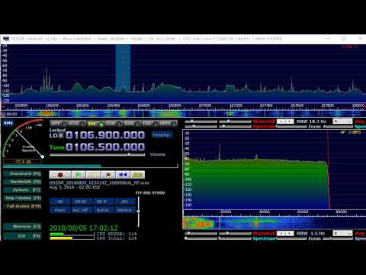Toggle the Notch filter button
Screen dimensions: 366x275
[102, 210]
